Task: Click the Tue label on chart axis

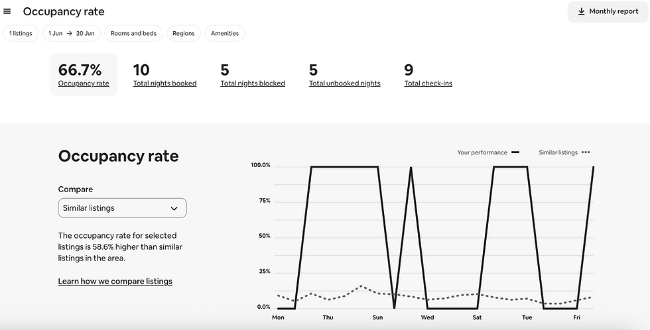Action: 527,317
